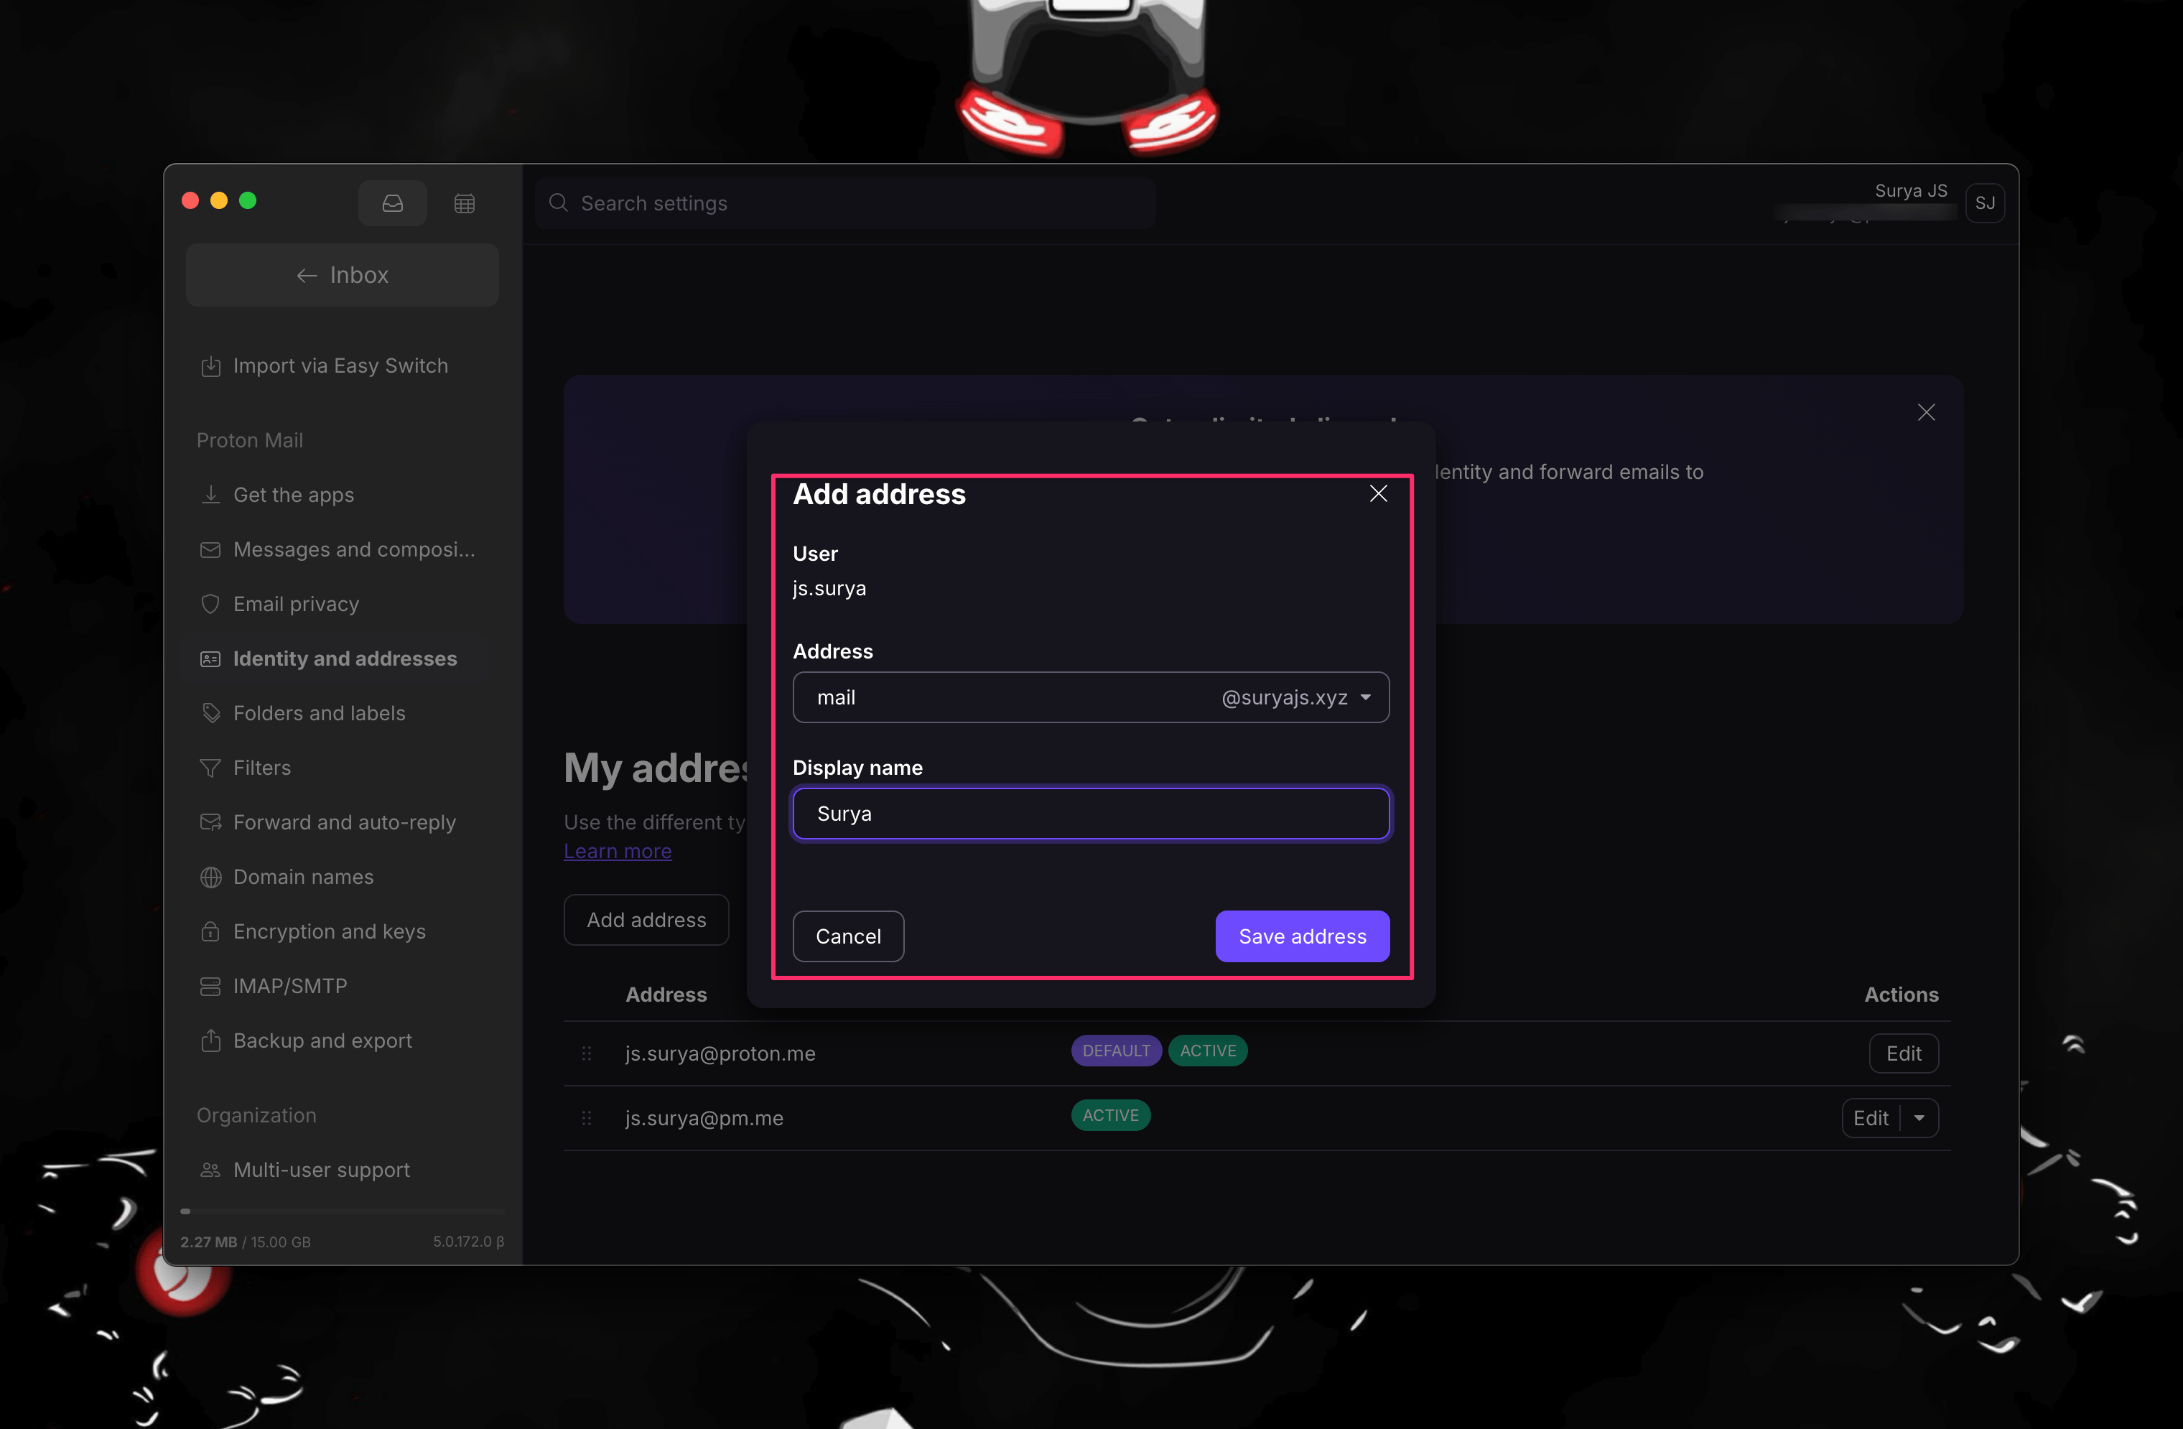Cancel the Add address dialog
2183x1429 pixels.
point(849,936)
